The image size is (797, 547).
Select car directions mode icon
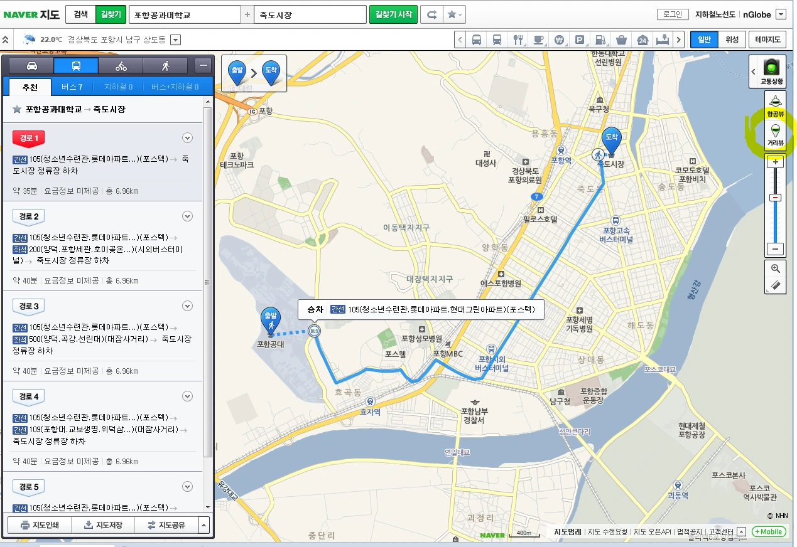(x=31, y=66)
